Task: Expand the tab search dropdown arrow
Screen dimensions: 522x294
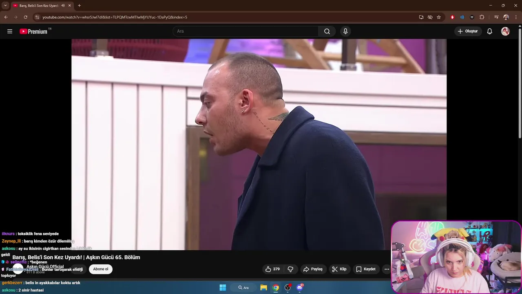Action: pyautogui.click(x=5, y=6)
